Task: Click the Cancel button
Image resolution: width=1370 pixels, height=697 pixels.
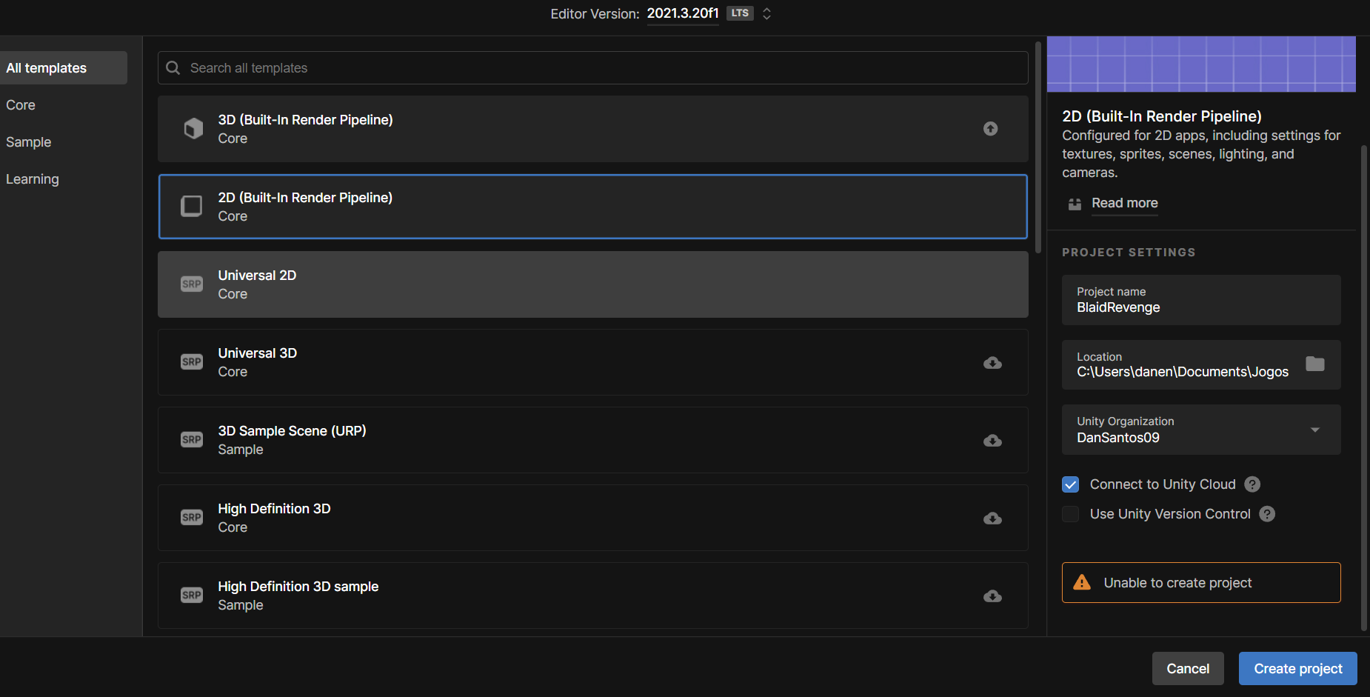Action: click(x=1188, y=668)
